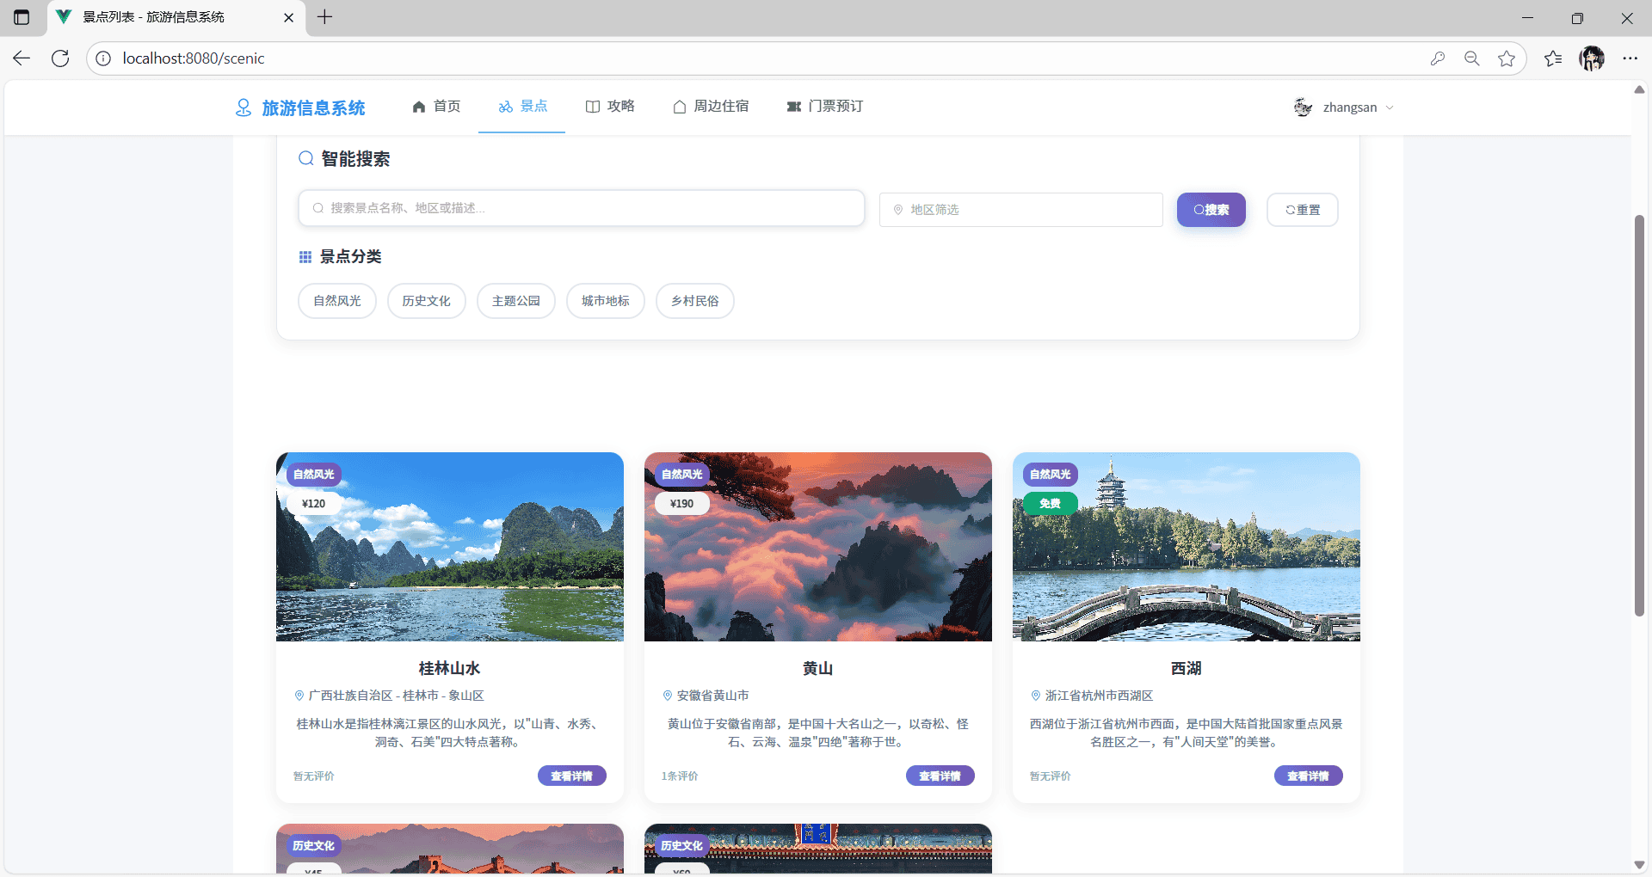Click the browser back arrow
The width and height of the screenshot is (1652, 877).
tap(22, 58)
